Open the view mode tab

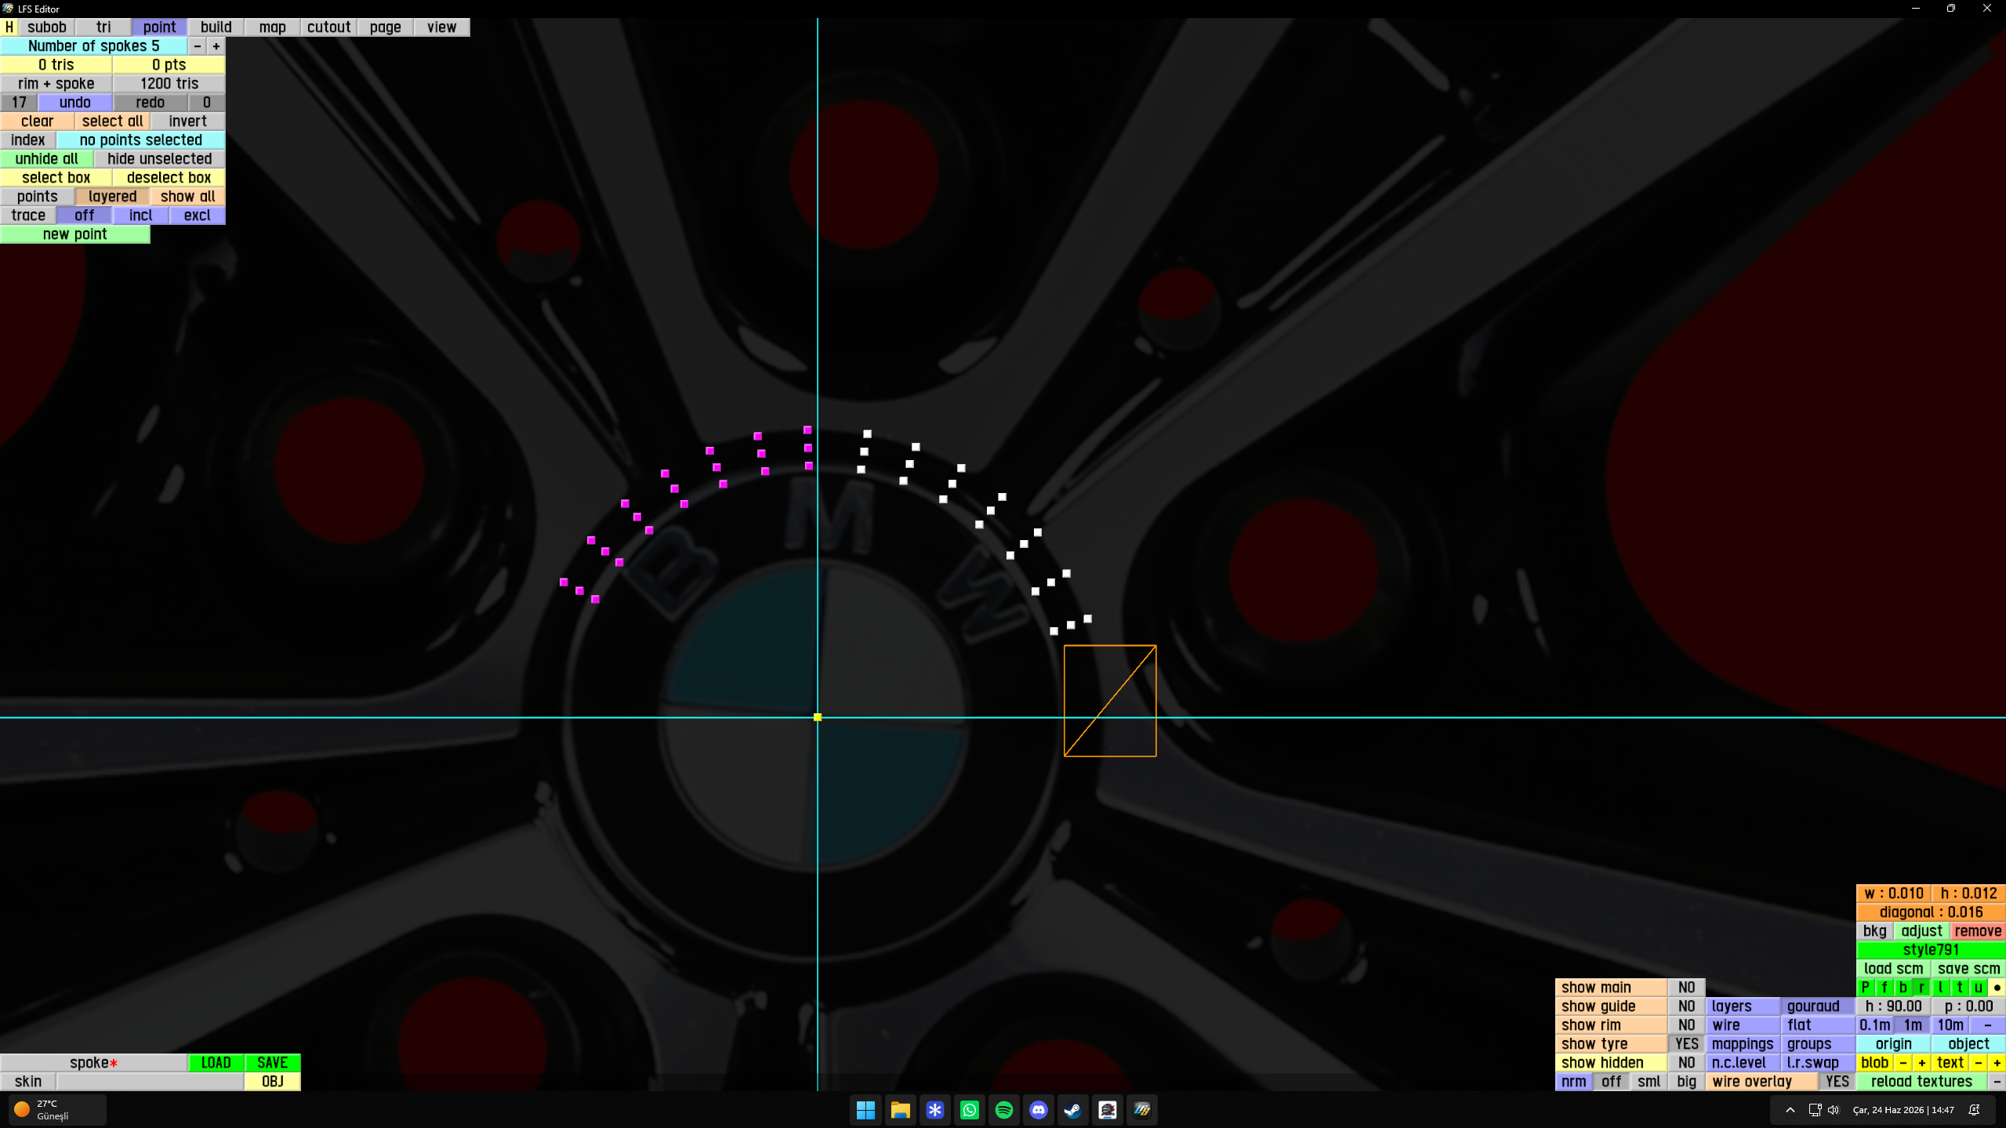(x=442, y=27)
